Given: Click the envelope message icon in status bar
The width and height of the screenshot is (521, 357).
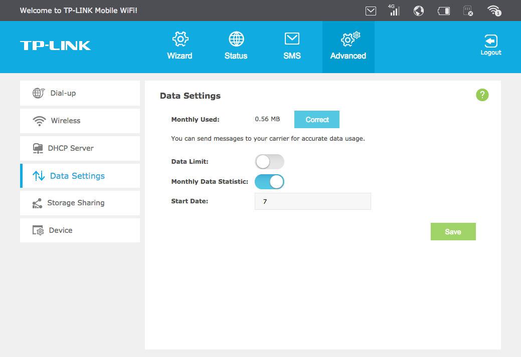Looking at the screenshot, I should (371, 11).
